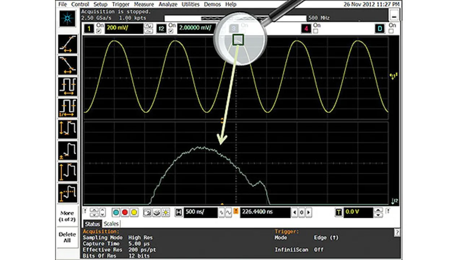Viewport: 462px width, 260px height.
Task: Click the green run acquisition button
Action: (x=116, y=213)
